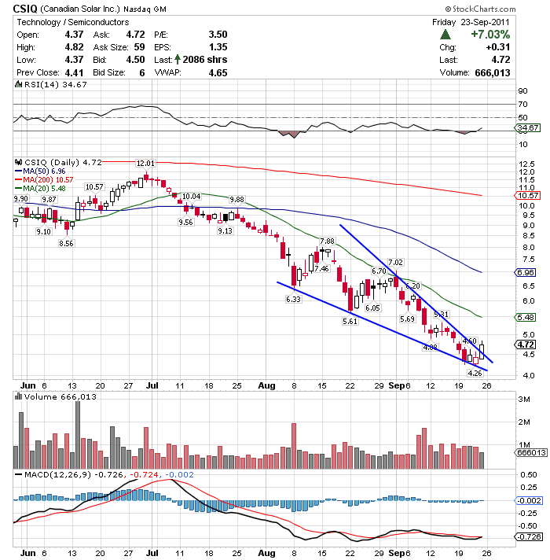Click the 'Jul' label on the upper date axis

click(x=152, y=385)
